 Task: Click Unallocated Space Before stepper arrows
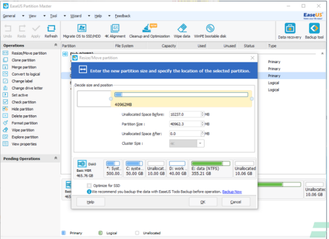[203, 115]
